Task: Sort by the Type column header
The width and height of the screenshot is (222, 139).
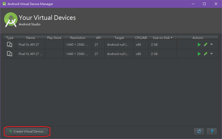Action: coord(10,38)
